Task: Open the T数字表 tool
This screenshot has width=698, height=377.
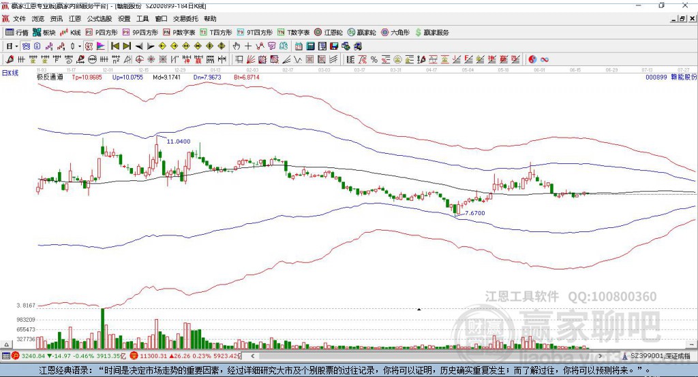Action: click(x=293, y=33)
